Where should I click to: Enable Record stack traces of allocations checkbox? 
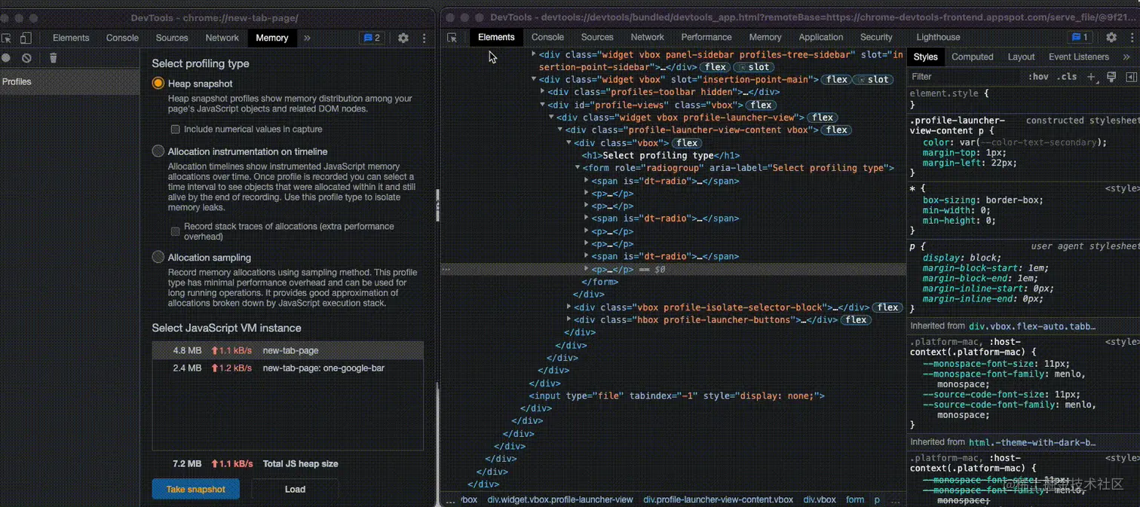point(175,231)
